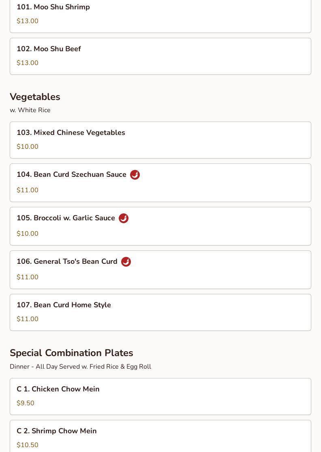The image size is (321, 452).
Task: Click spicy pepper icon beside Broccoli Garlic Sauce
Action: click(x=124, y=218)
